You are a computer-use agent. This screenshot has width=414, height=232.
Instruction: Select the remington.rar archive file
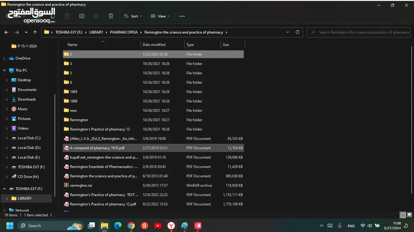pyautogui.click(x=154, y=185)
